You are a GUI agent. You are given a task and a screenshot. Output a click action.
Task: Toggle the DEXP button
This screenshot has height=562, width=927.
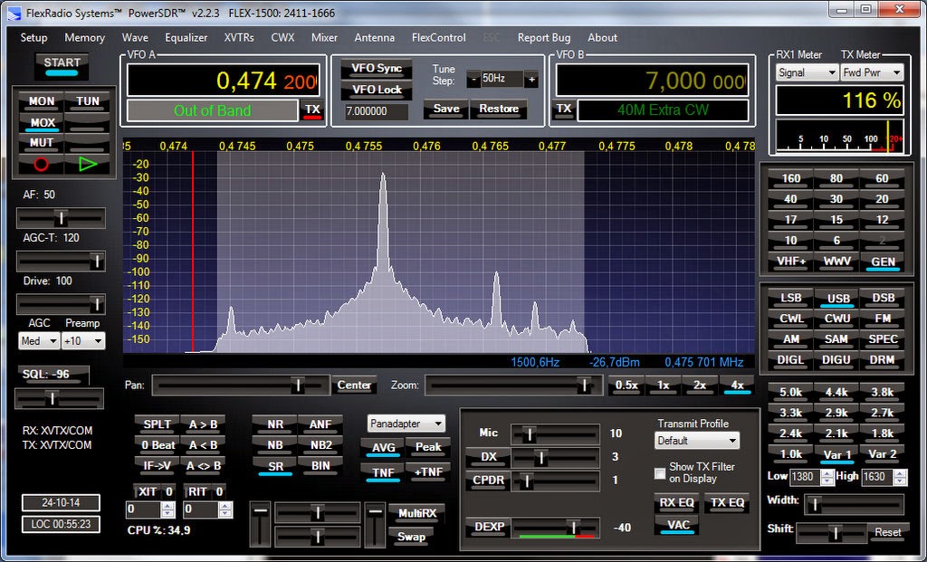(488, 527)
